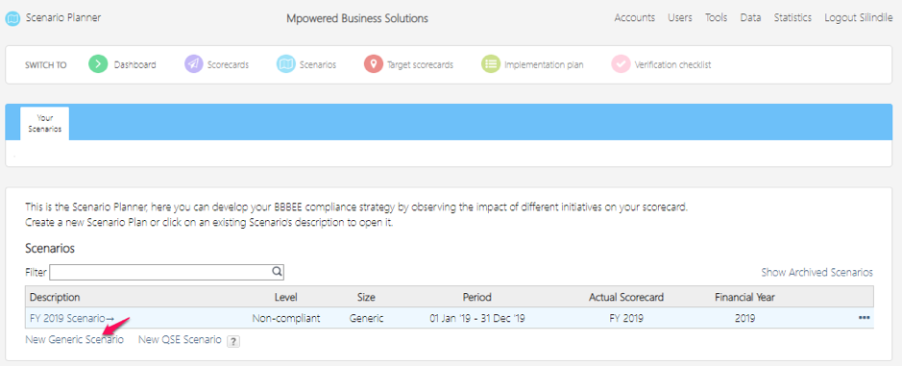Switch to Target scorecards

(420, 65)
